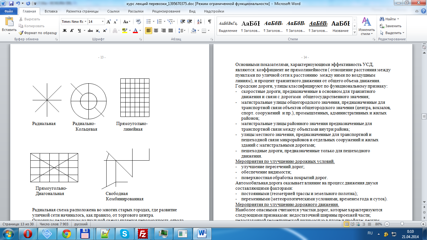Apply the Выделение style

(x=228, y=26)
